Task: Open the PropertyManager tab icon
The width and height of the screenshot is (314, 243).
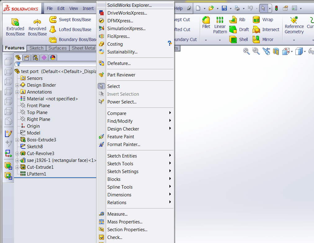Action: [x=27, y=58]
